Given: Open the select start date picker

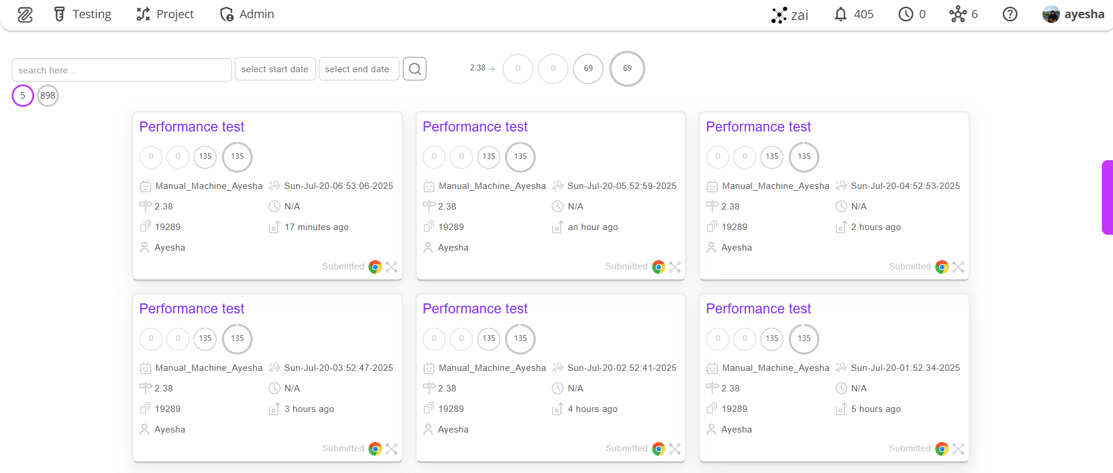Looking at the screenshot, I should 275,69.
